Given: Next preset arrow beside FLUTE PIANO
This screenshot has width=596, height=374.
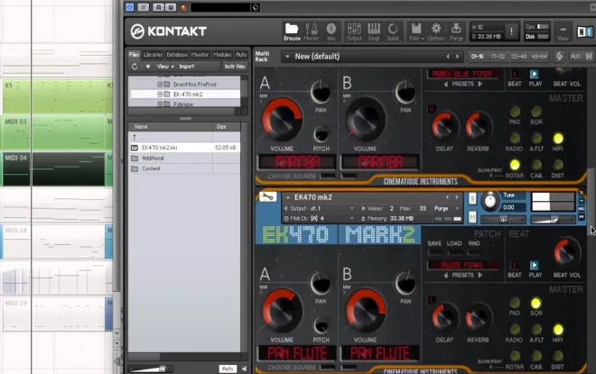Looking at the screenshot, I should (x=480, y=275).
